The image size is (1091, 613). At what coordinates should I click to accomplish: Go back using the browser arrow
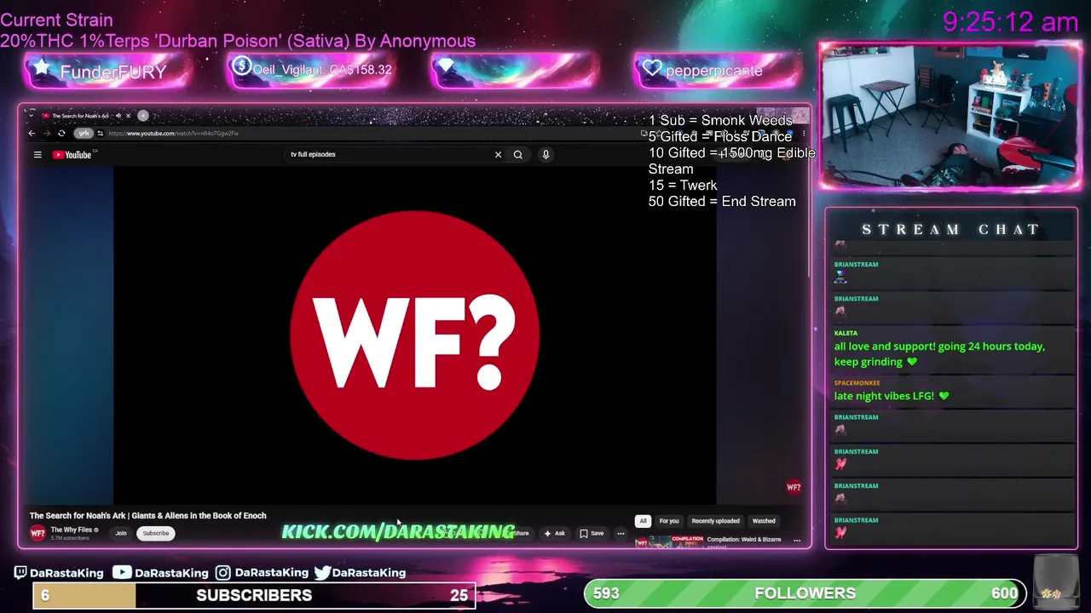point(32,133)
